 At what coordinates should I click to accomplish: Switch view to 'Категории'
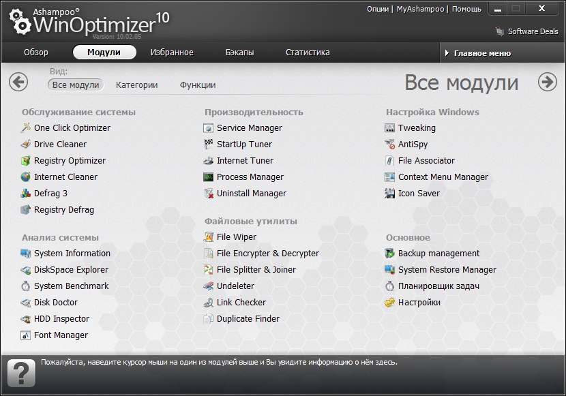tap(136, 85)
